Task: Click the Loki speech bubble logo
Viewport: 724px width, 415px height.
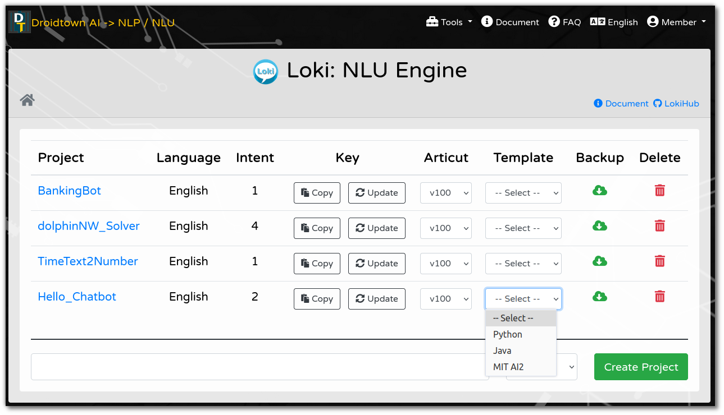Action: (265, 71)
